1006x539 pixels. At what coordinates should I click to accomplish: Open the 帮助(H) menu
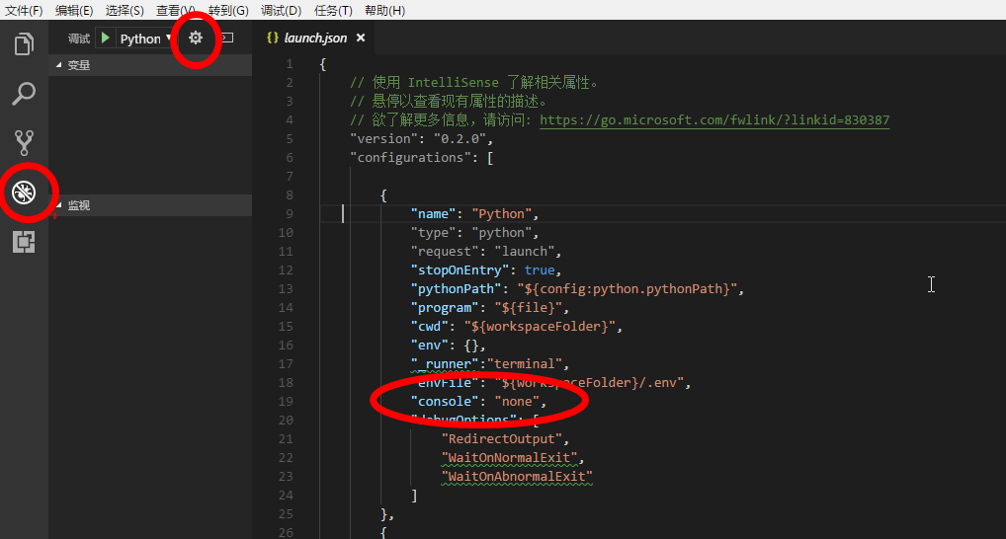click(x=384, y=10)
